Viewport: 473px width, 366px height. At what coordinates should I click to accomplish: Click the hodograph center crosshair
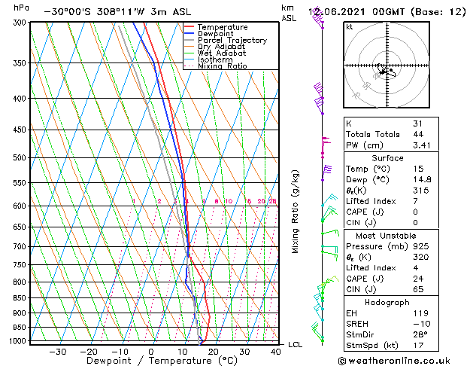pos(387,66)
